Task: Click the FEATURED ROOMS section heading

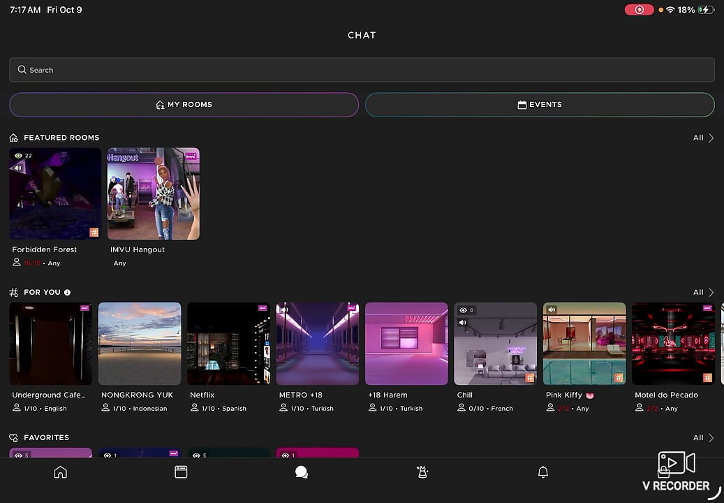Action: (61, 138)
